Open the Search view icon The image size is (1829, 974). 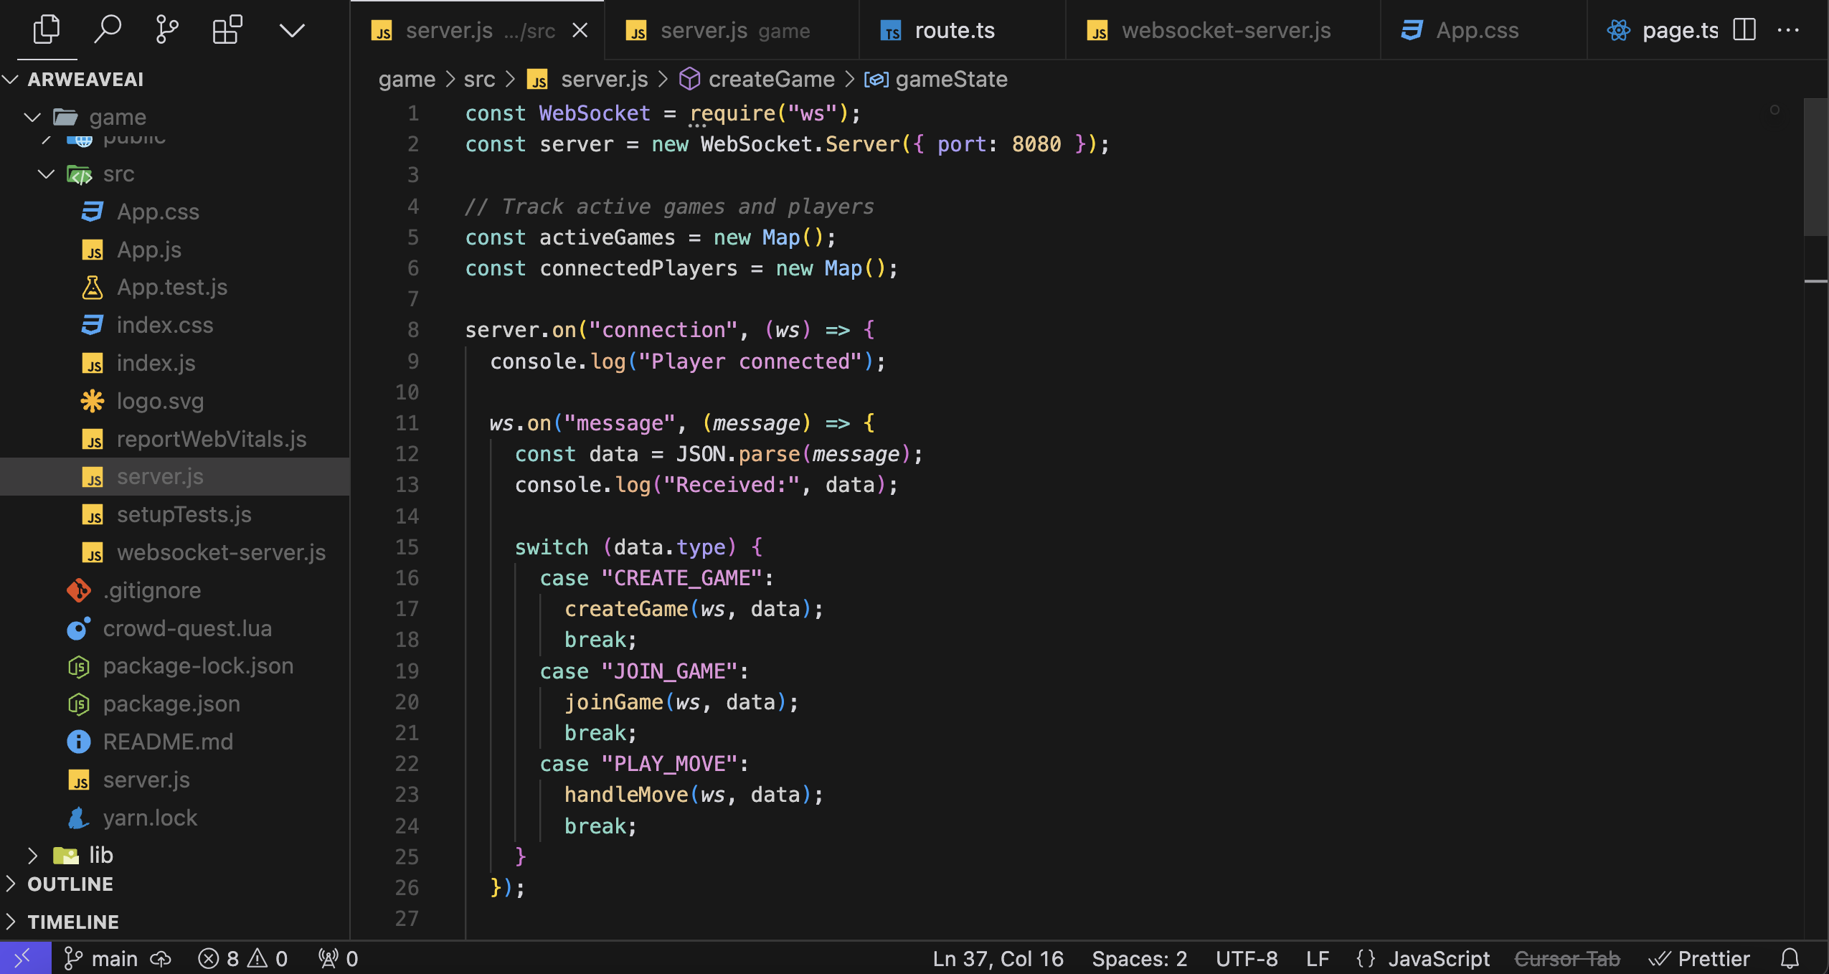(x=107, y=29)
